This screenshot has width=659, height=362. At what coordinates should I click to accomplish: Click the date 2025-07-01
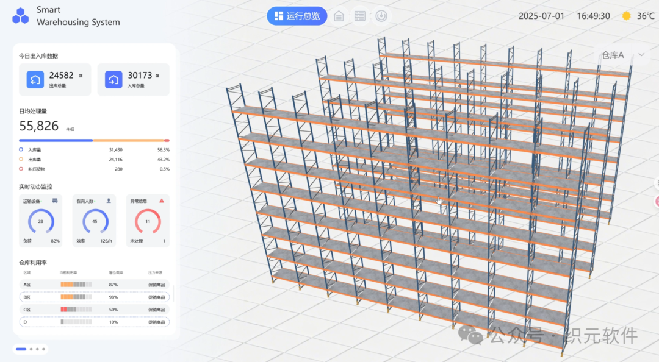pos(541,16)
